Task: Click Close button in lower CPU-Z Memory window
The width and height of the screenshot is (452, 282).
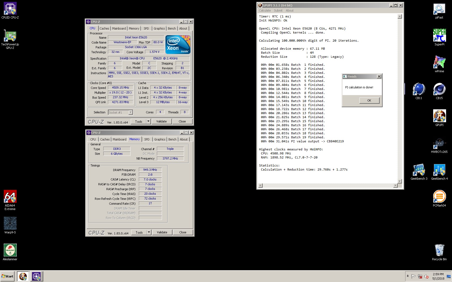Action: pyautogui.click(x=183, y=232)
